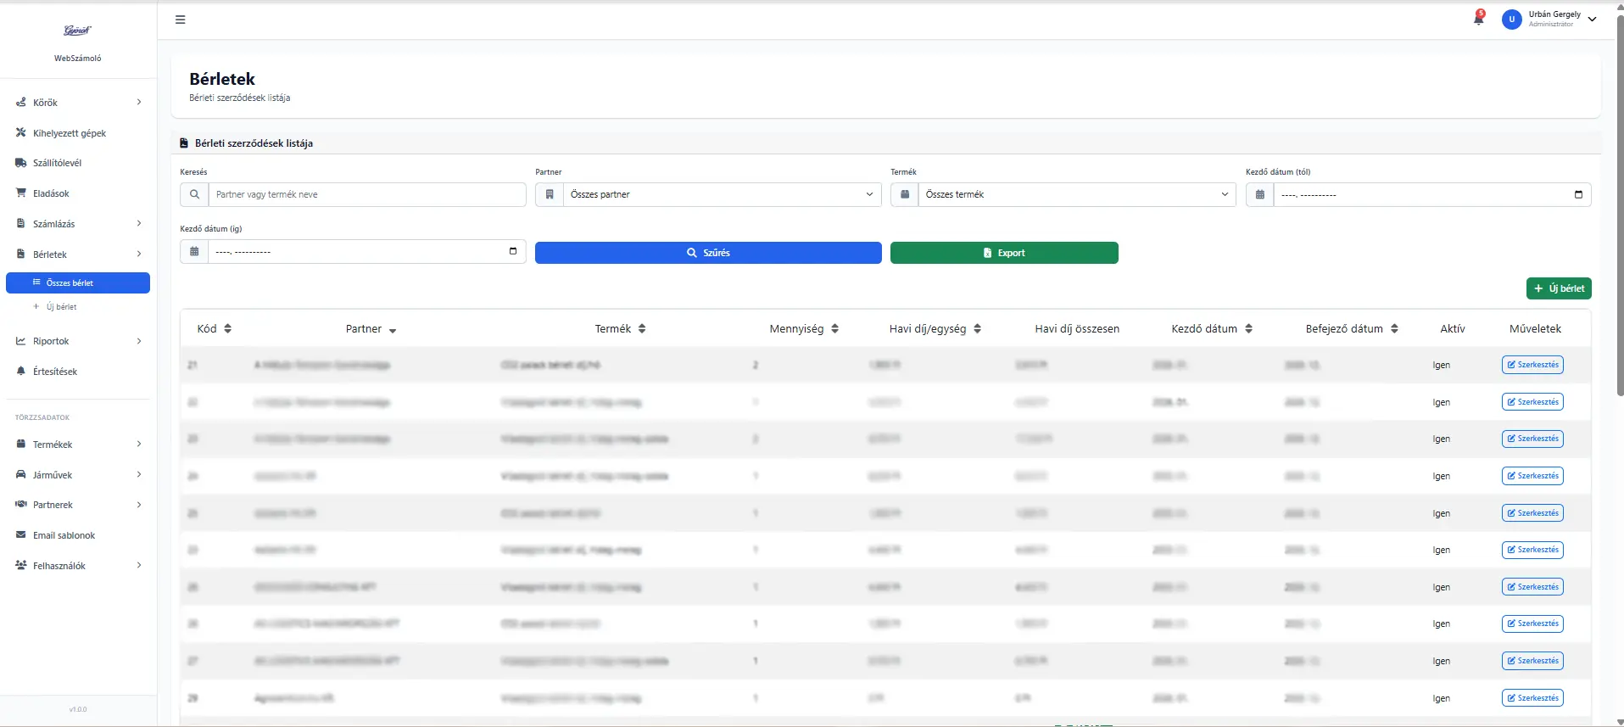Open the Összes termék dropdown

coord(1076,194)
